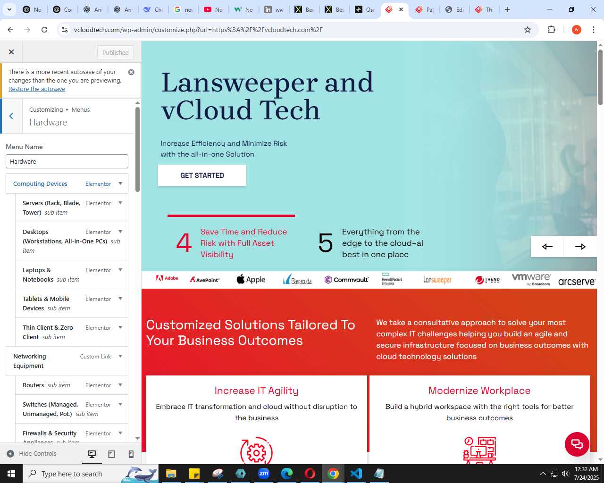
Task: Open Chrome extensions menu
Action: point(551,30)
